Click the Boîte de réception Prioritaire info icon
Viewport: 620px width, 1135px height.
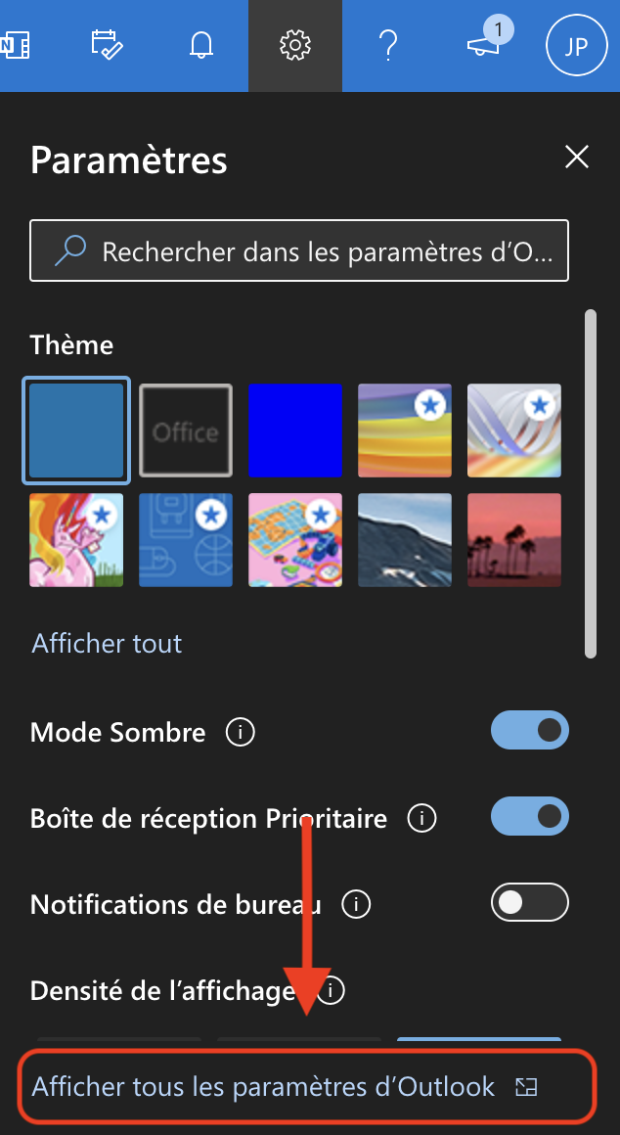[421, 817]
